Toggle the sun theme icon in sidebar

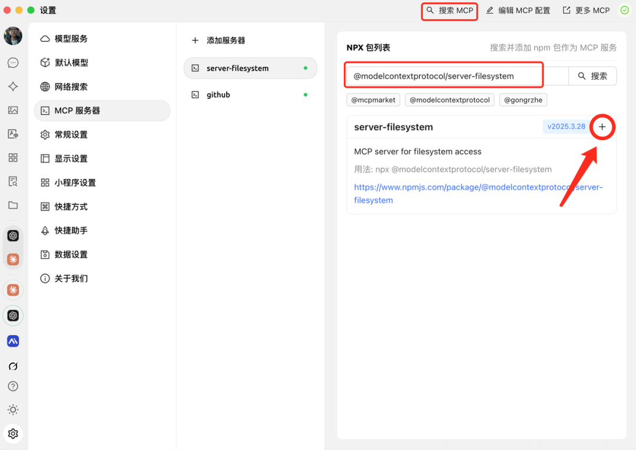[13, 410]
